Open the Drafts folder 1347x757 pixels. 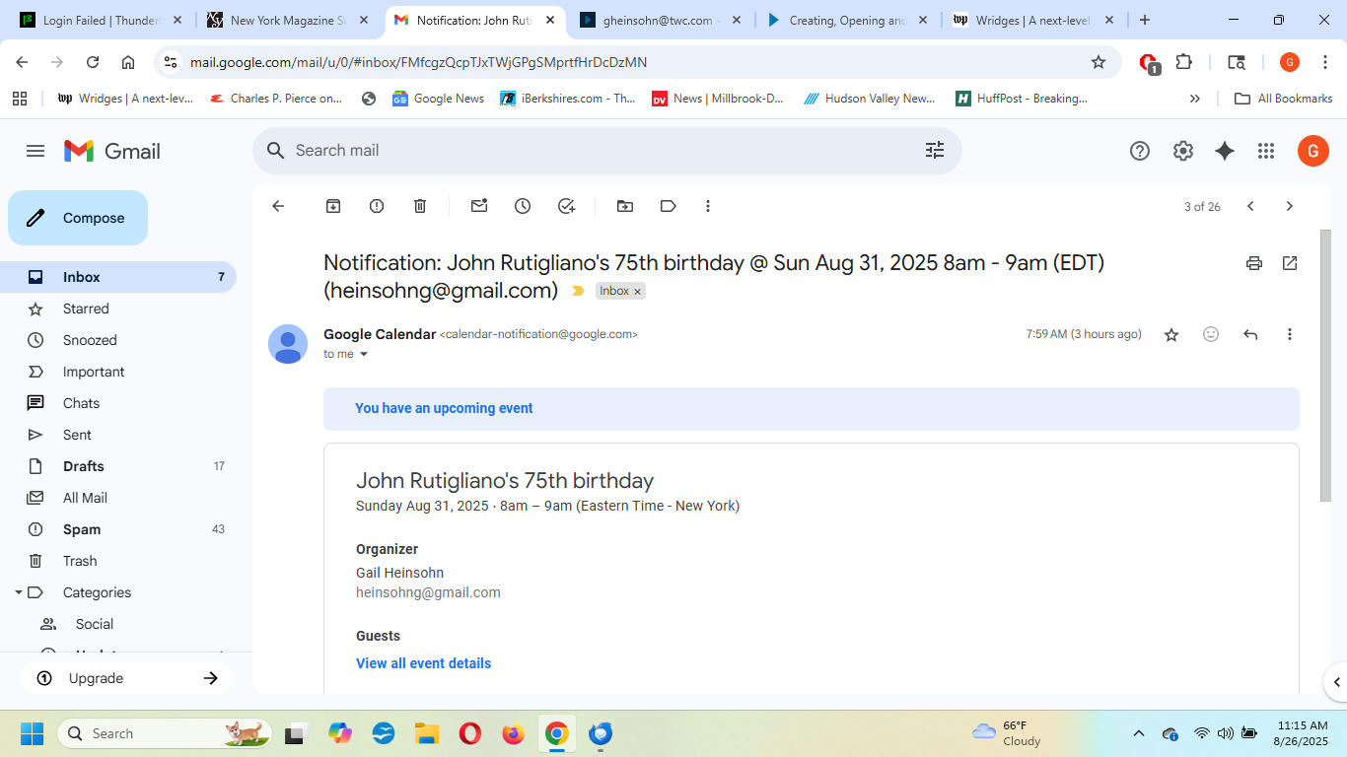tap(84, 466)
